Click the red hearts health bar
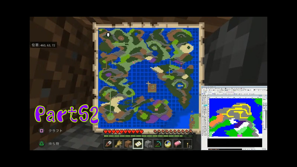Screen dimensions: 297x167 click(x=123, y=132)
